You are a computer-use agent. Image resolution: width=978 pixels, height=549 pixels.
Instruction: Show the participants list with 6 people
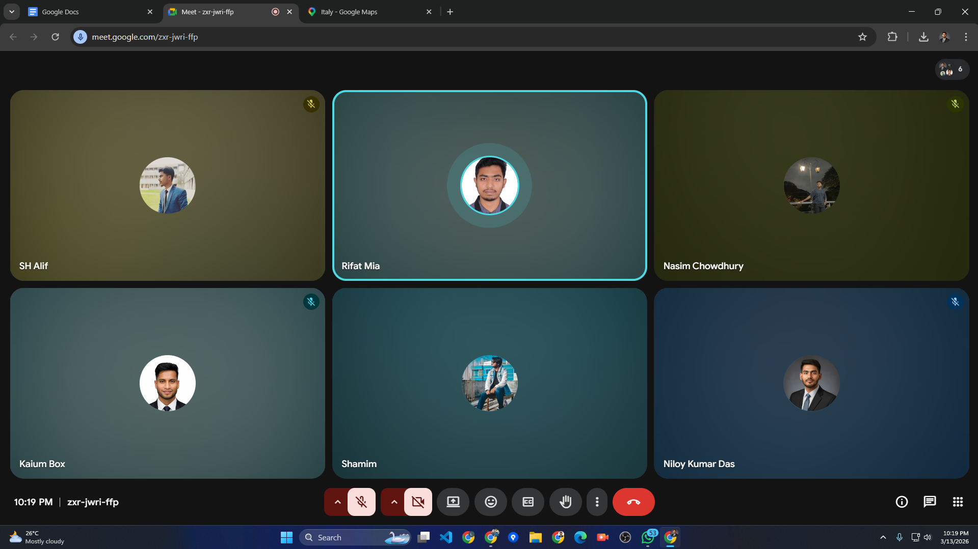(x=951, y=69)
